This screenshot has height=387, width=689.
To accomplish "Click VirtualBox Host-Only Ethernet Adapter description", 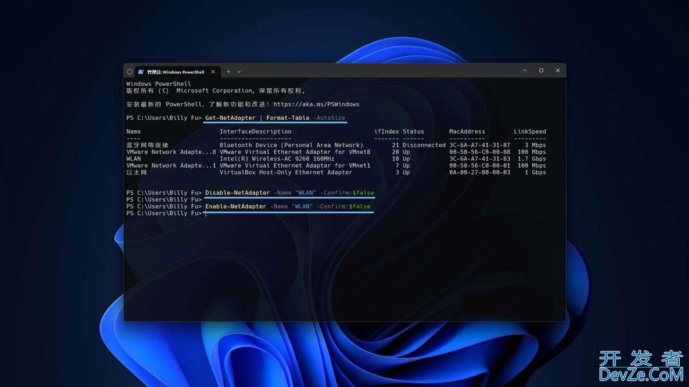I will (286, 173).
